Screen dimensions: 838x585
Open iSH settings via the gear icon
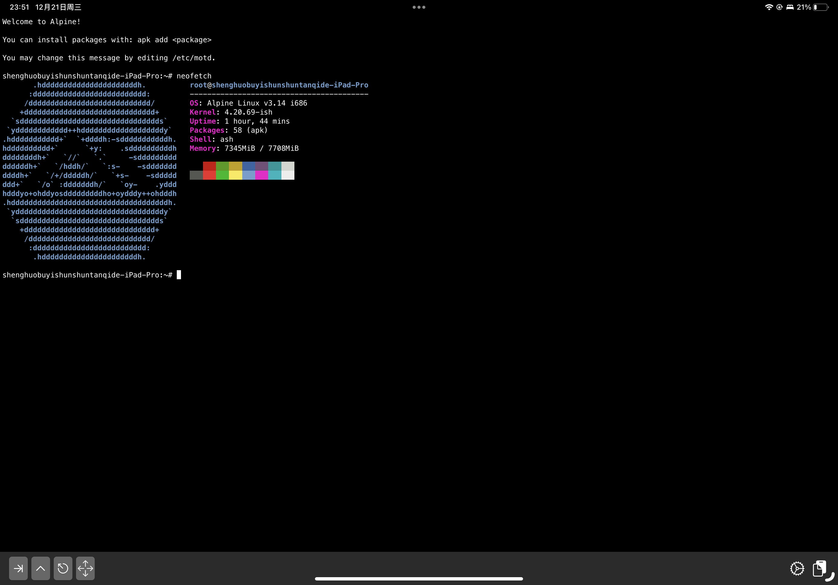[x=798, y=568]
